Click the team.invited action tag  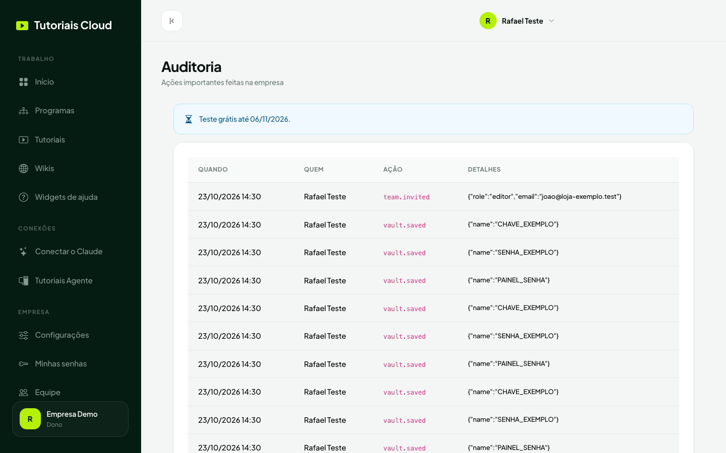(x=406, y=197)
